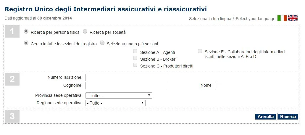The image size is (305, 135).
Task: Select Ricerca per persona fisica radio
Action: click(x=26, y=31)
